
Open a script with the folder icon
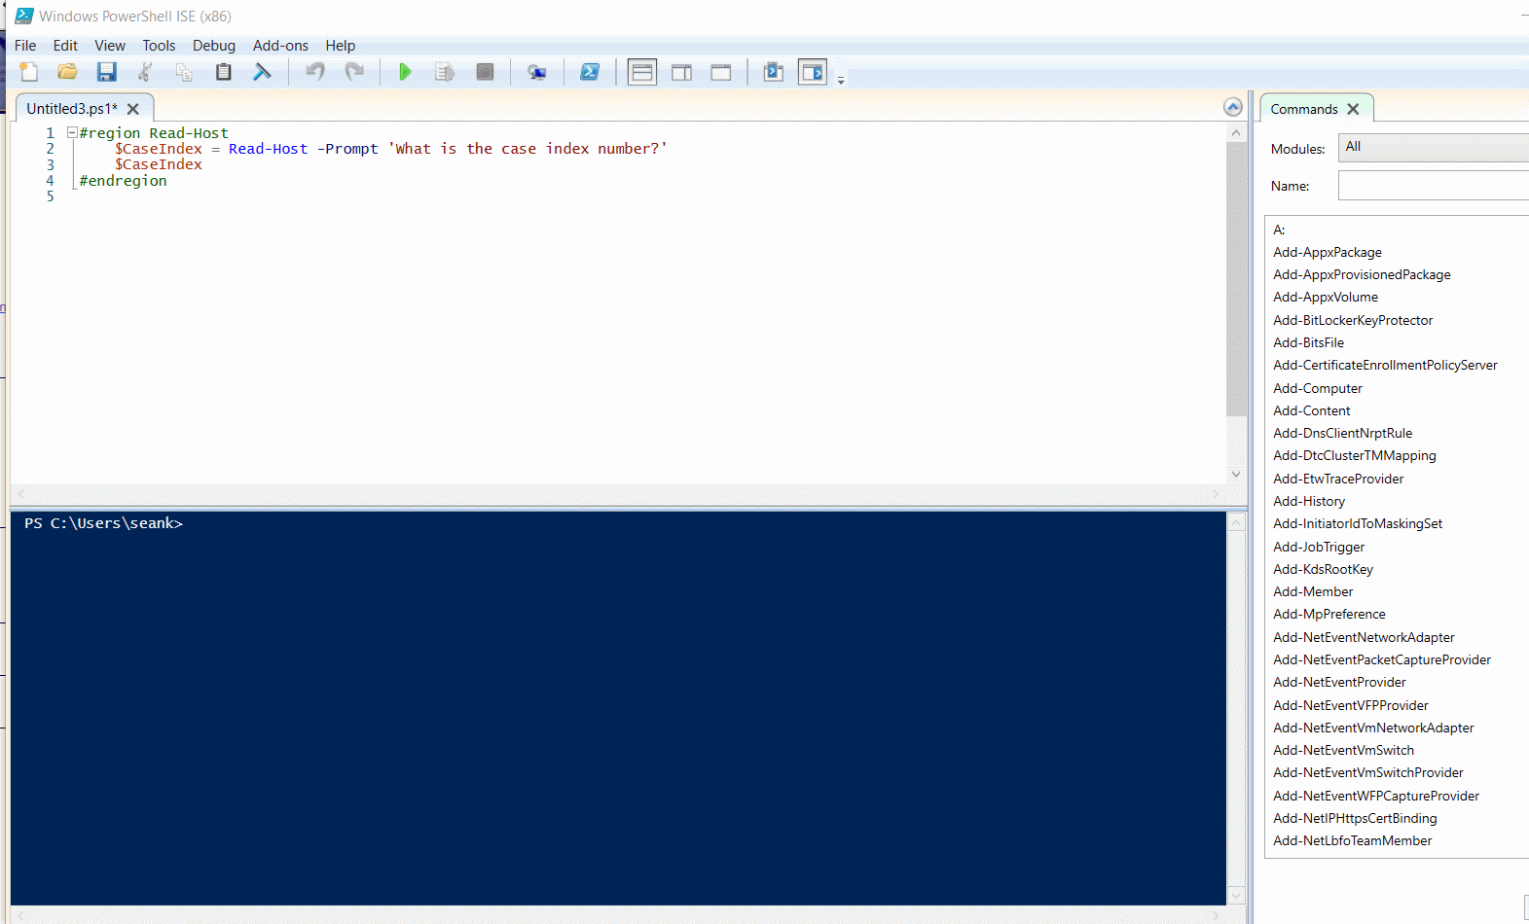(67, 72)
